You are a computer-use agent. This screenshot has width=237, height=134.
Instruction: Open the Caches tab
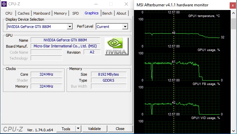(x=24, y=13)
